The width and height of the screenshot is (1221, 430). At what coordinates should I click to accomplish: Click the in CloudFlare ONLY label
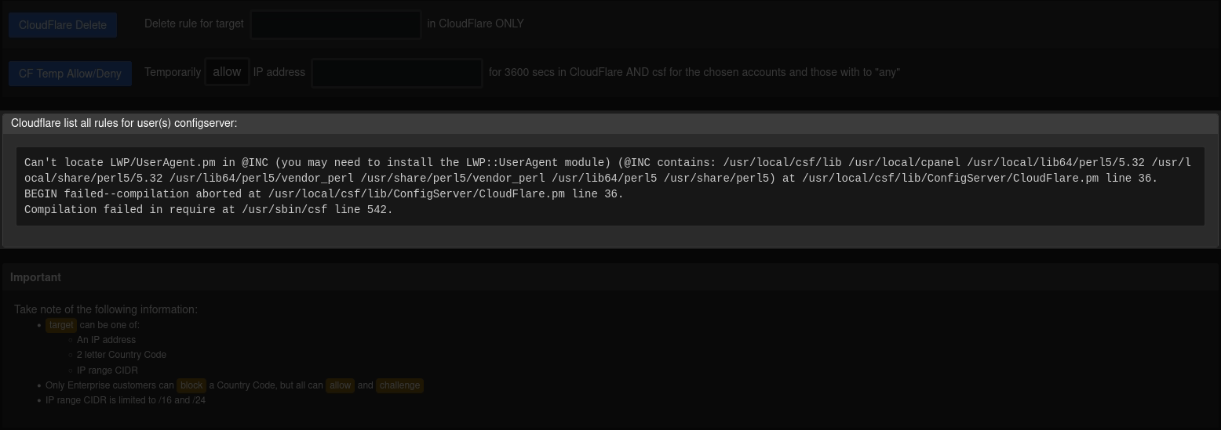click(x=476, y=23)
